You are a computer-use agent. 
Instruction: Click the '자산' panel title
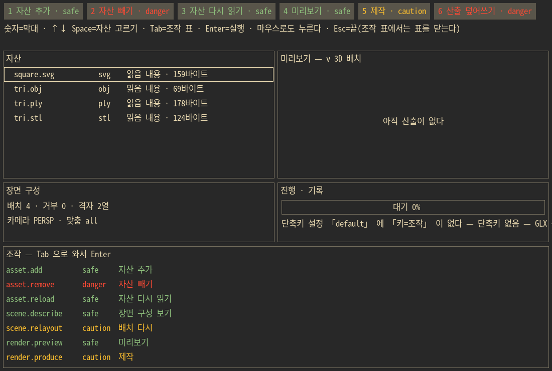point(14,59)
